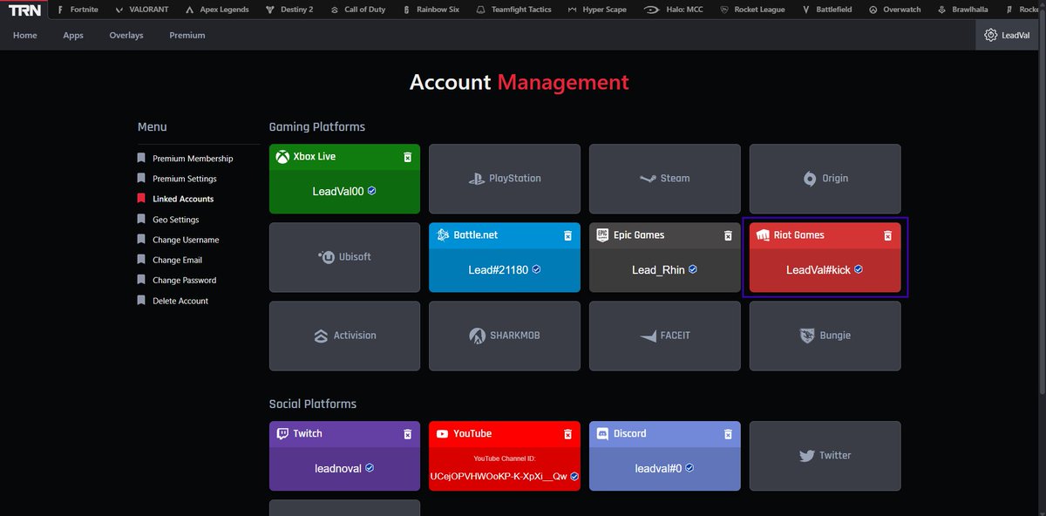Link a Twitter account

click(x=825, y=456)
